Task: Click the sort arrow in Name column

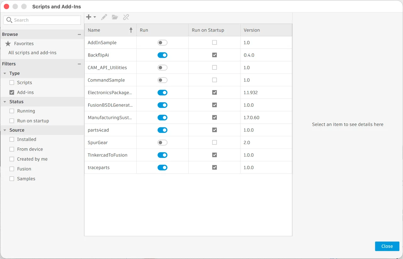Action: 131,30
